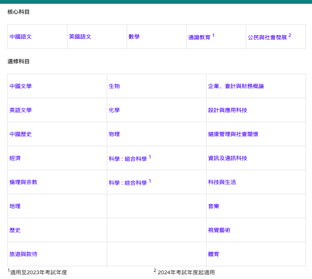312x279 pixels.
Task: Open the 中國歷史 elective link
Action: pyautogui.click(x=20, y=134)
